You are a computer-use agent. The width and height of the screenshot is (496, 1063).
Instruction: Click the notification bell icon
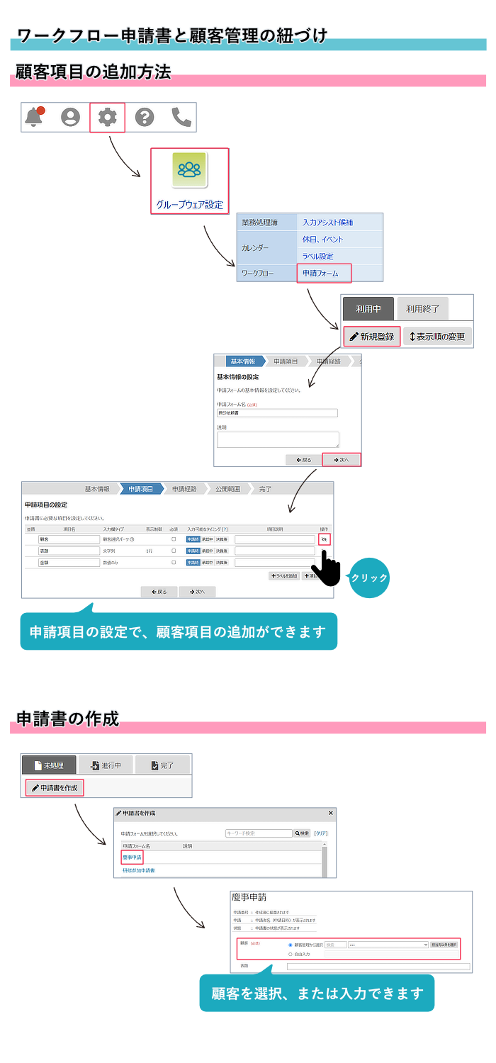pos(34,117)
